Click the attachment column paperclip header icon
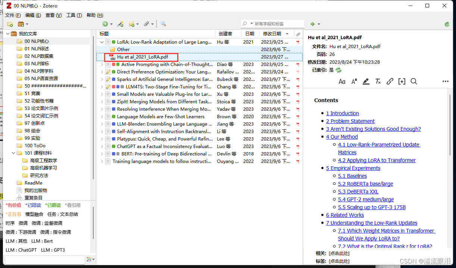Image resolution: width=456 pixels, height=268 pixels. click(298, 34)
